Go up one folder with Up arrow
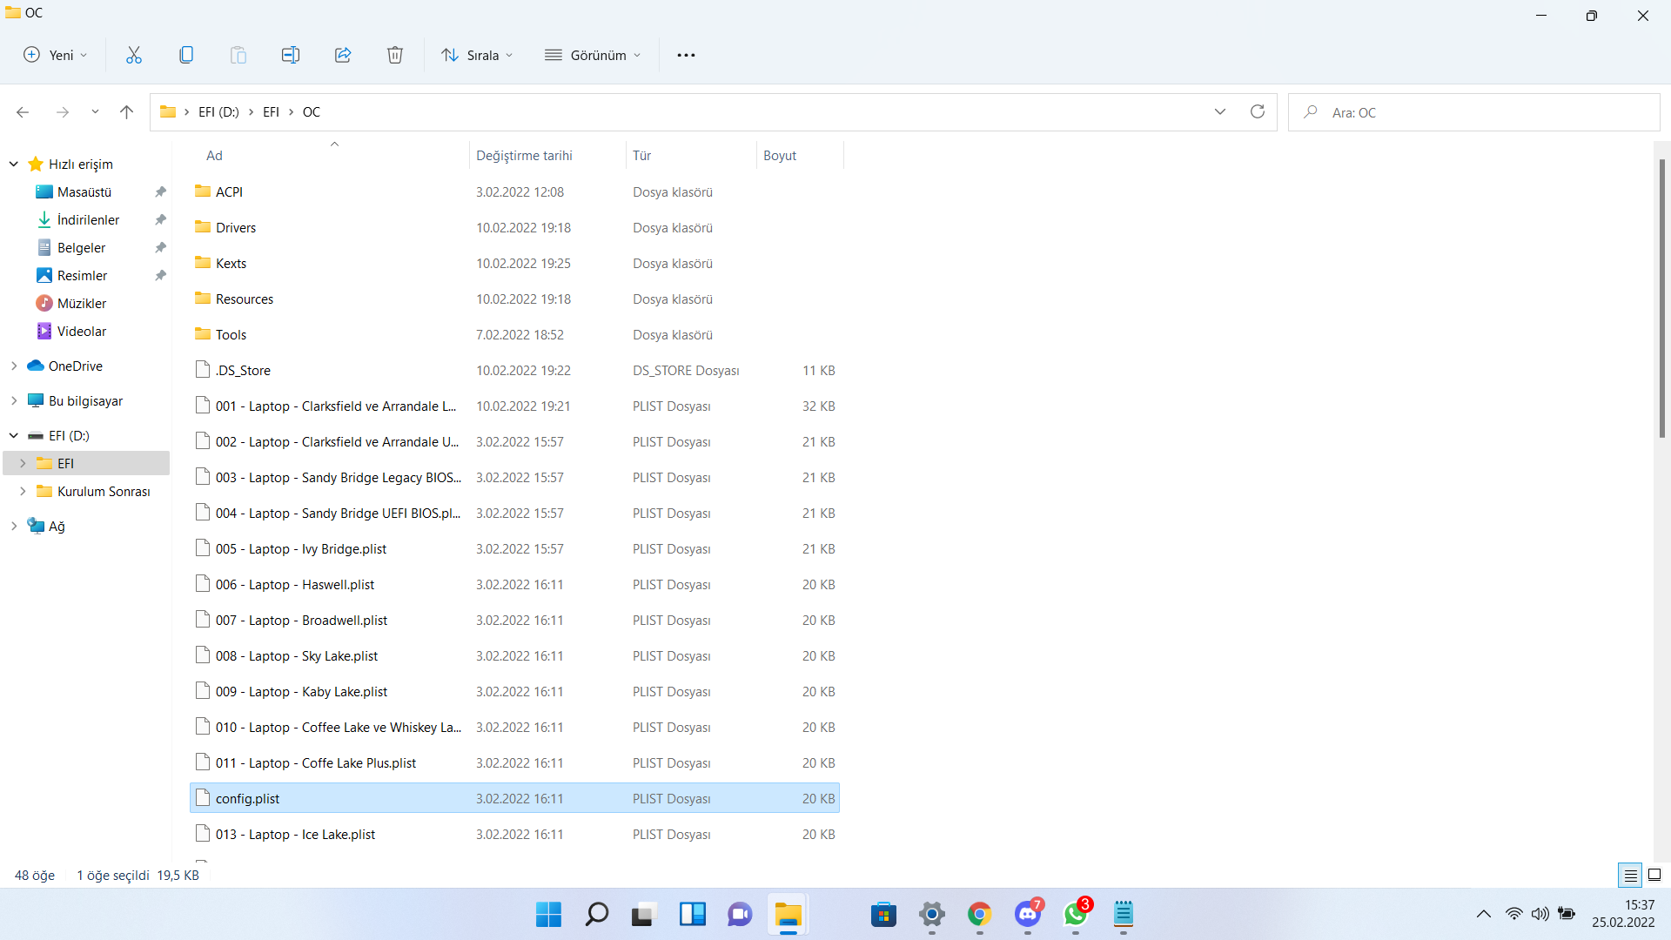 (126, 112)
